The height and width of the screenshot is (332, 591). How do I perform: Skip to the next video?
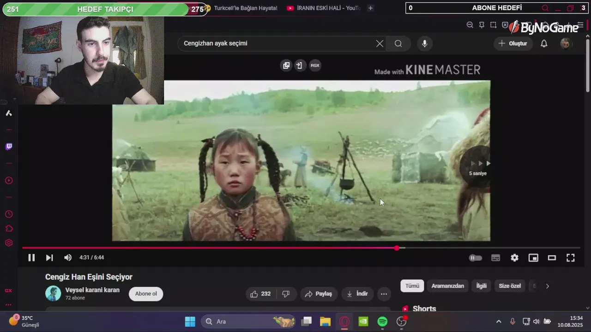tap(49, 258)
